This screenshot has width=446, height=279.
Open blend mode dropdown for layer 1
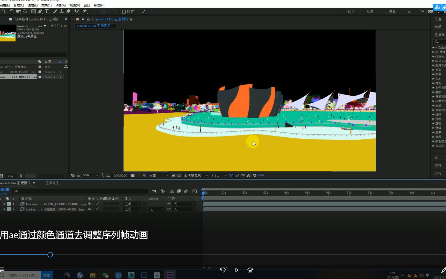click(133, 204)
